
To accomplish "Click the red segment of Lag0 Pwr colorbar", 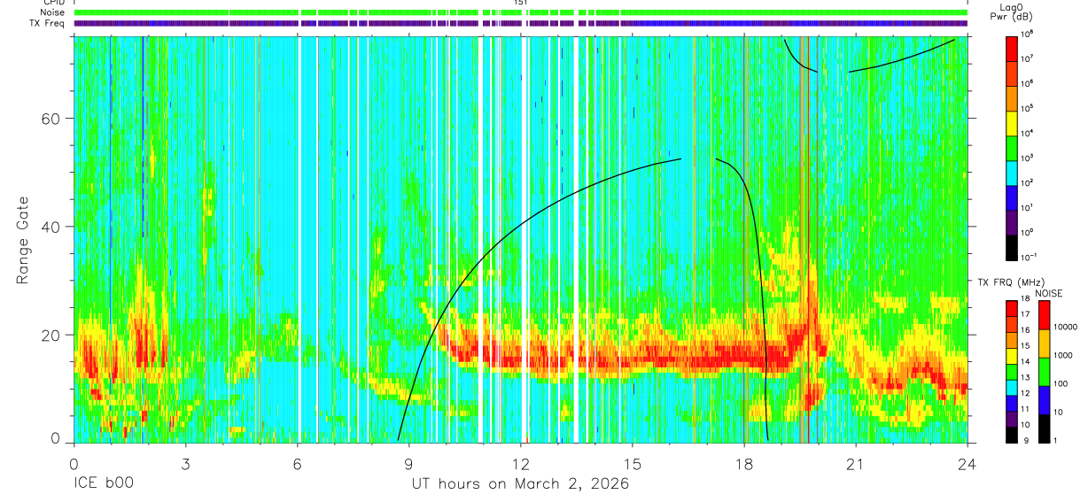I will click(1011, 47).
